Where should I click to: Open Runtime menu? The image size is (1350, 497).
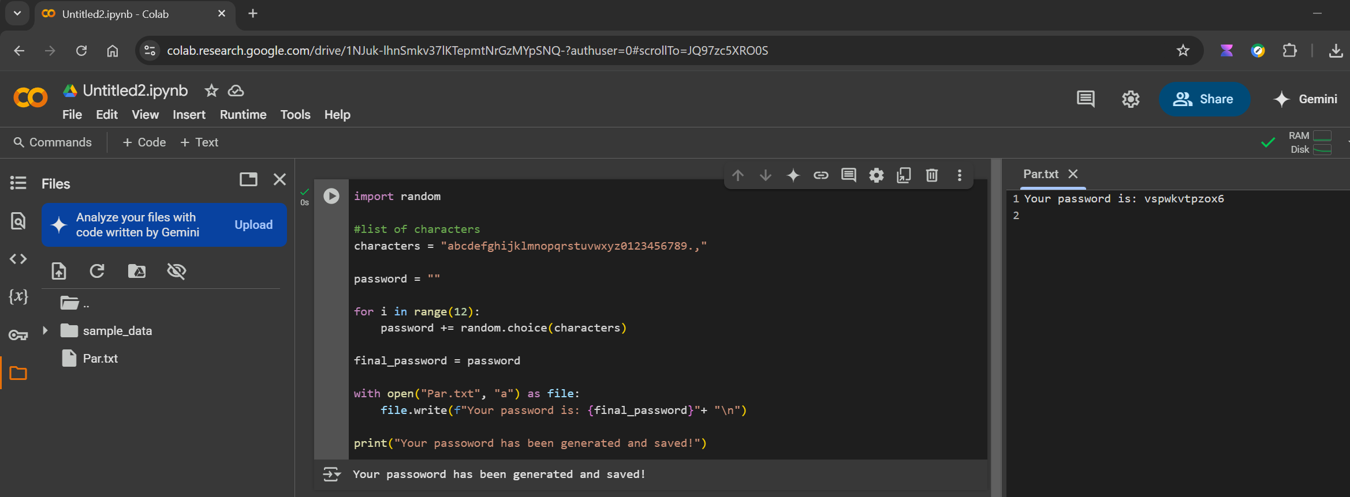[243, 115]
